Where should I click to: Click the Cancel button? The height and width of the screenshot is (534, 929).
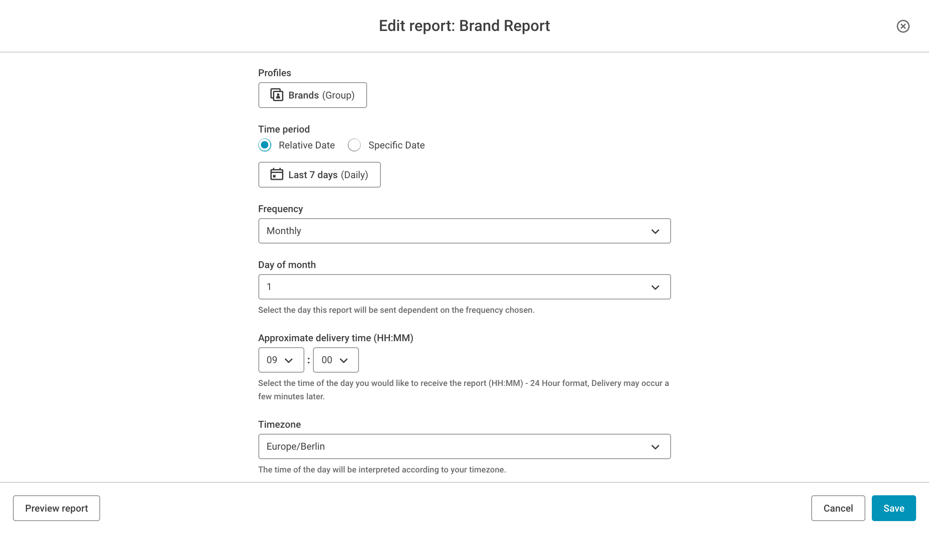tap(838, 508)
